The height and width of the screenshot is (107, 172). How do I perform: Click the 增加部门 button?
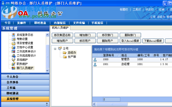point(85,35)
